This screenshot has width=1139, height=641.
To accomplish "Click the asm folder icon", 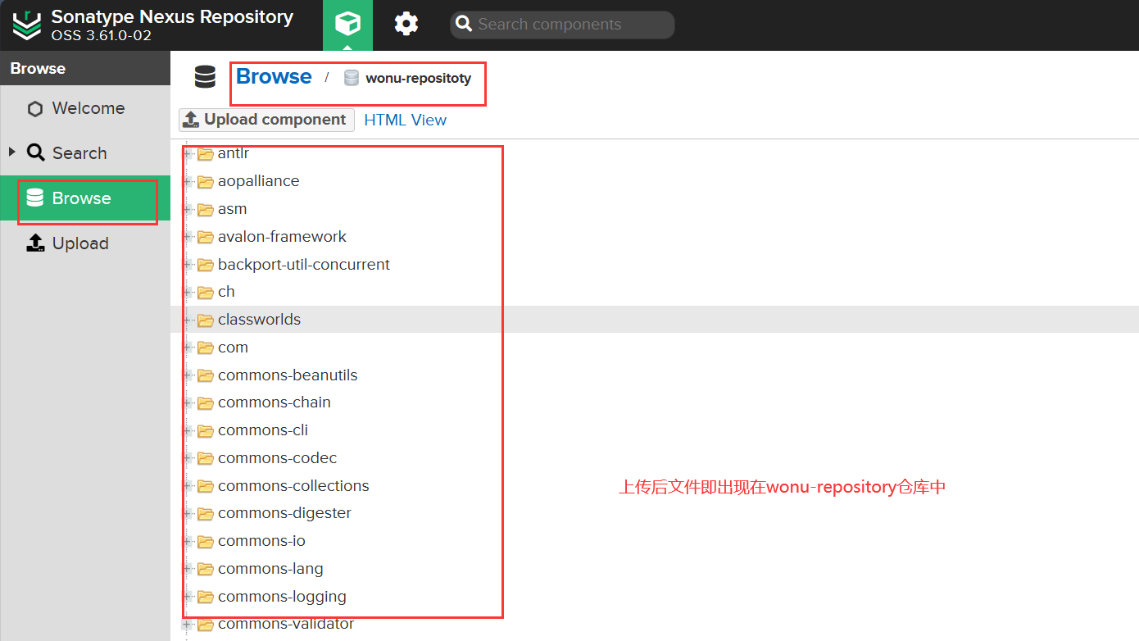I will 205,209.
